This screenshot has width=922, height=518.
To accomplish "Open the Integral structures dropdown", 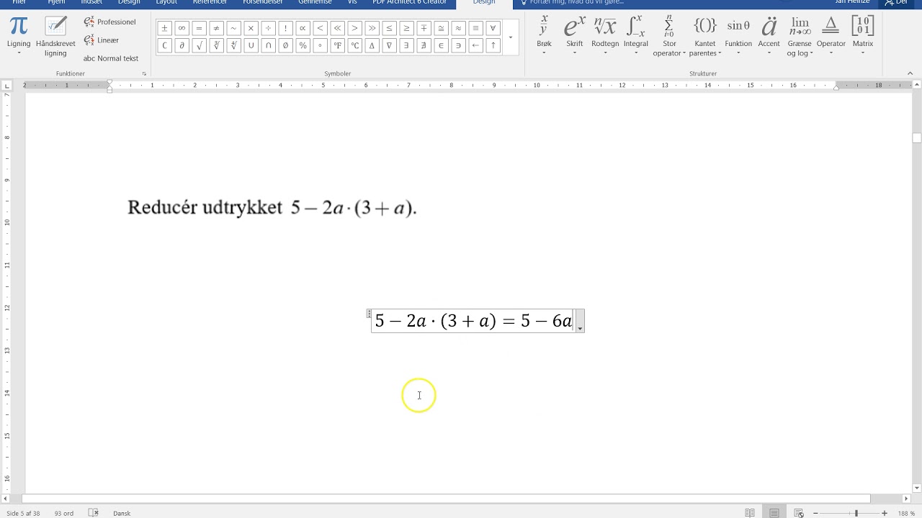I will pos(635,36).
